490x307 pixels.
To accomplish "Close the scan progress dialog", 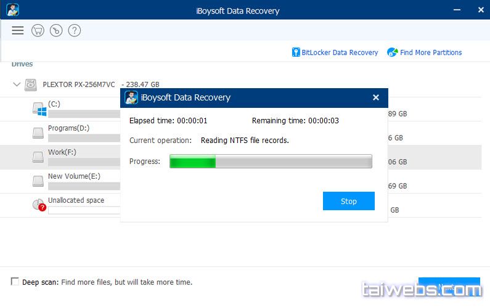I will (x=376, y=97).
